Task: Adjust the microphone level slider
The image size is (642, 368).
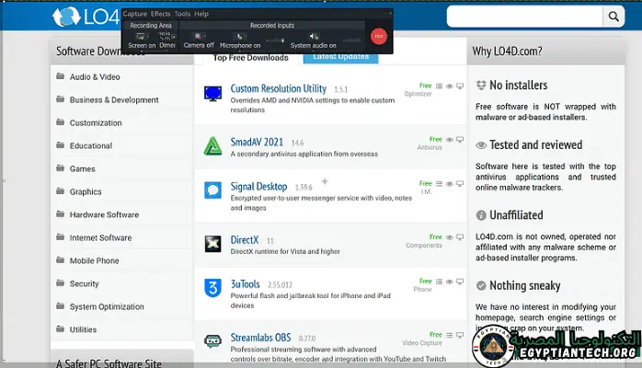Action: (x=275, y=40)
